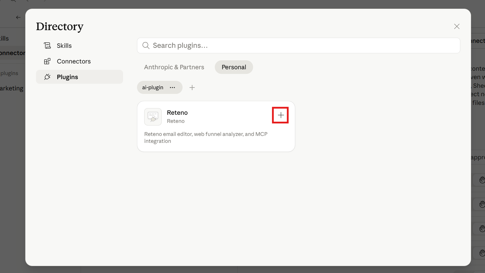The image size is (485, 273).
Task: Click the first hand icon in background
Action: (482, 180)
